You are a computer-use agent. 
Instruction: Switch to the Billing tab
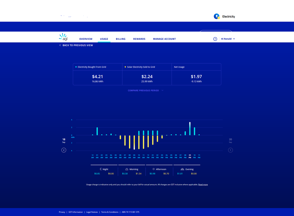point(120,39)
